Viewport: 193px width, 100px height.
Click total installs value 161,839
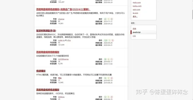[61, 45]
